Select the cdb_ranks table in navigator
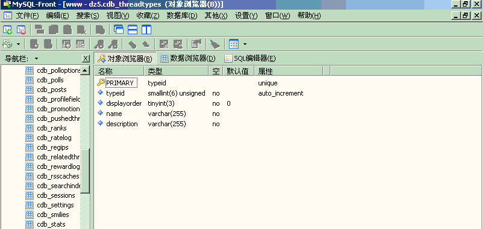This screenshot has height=229, width=484. 46,128
